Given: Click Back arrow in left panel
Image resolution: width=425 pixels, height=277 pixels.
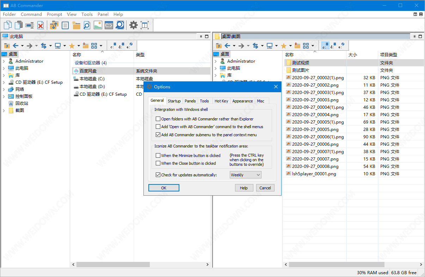Looking at the screenshot, I should (x=16, y=46).
